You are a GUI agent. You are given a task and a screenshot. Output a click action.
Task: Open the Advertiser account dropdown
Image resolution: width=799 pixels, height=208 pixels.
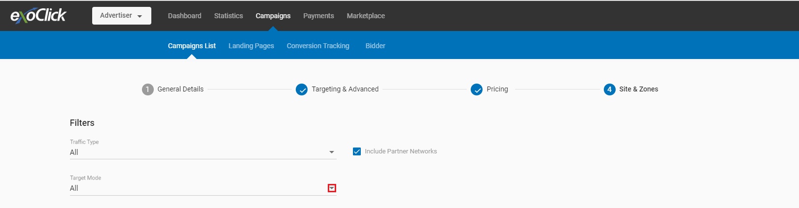(122, 16)
